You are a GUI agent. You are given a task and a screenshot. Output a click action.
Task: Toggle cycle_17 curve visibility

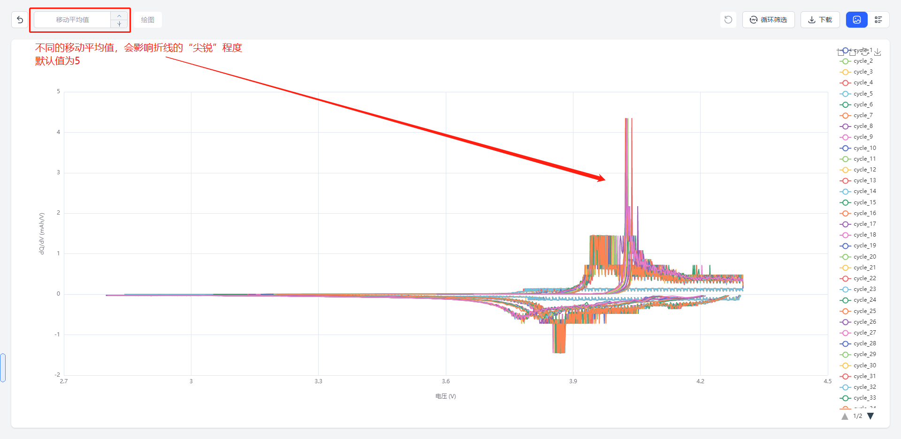858,224
